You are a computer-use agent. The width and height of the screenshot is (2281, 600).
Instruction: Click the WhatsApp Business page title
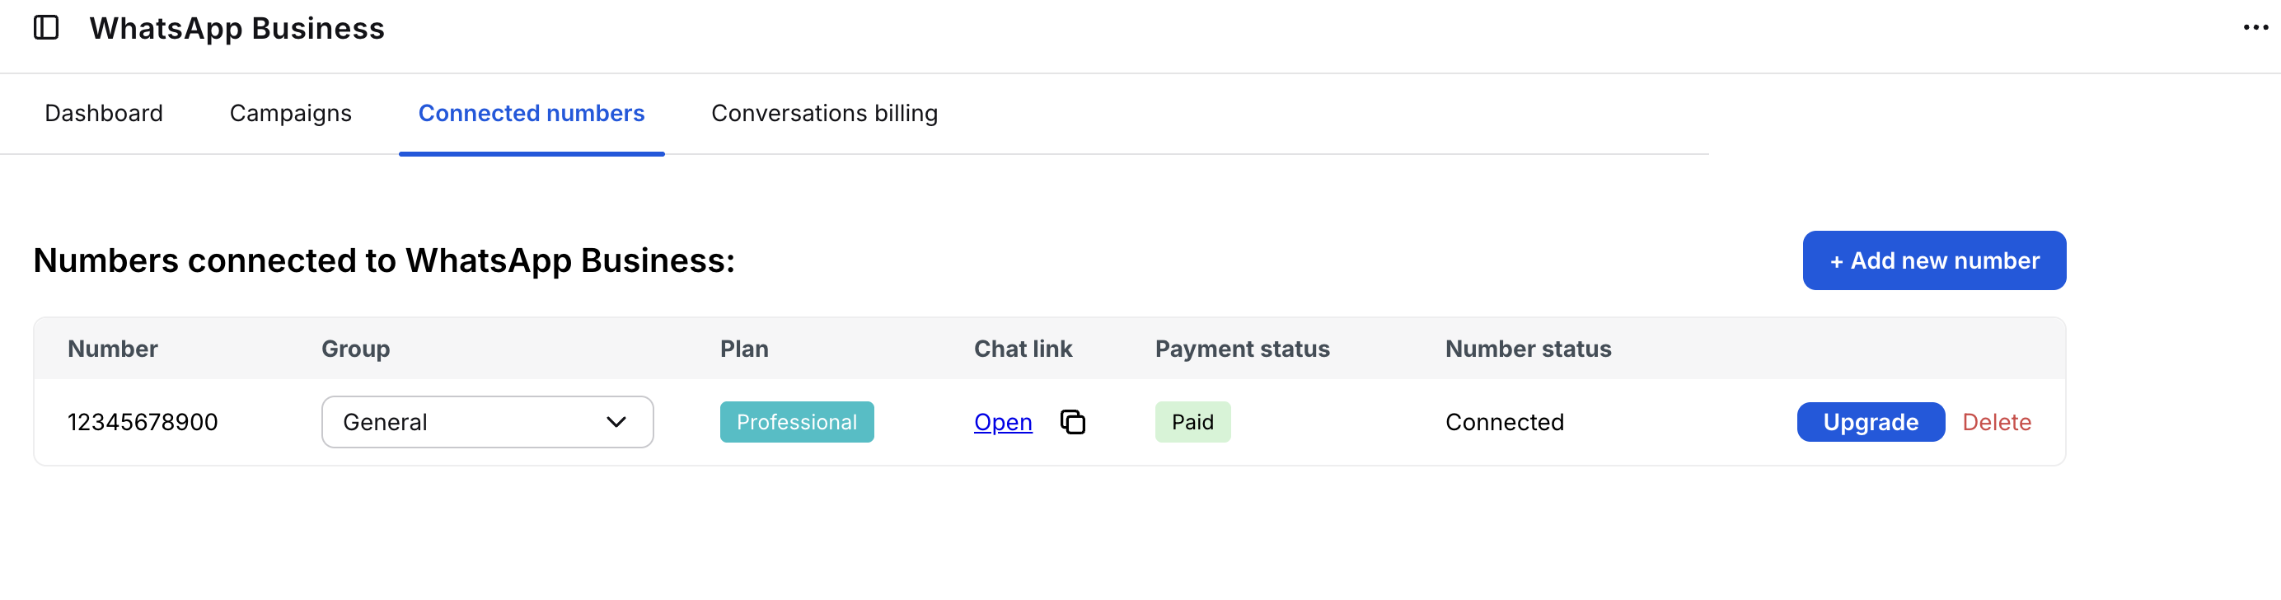click(x=237, y=28)
